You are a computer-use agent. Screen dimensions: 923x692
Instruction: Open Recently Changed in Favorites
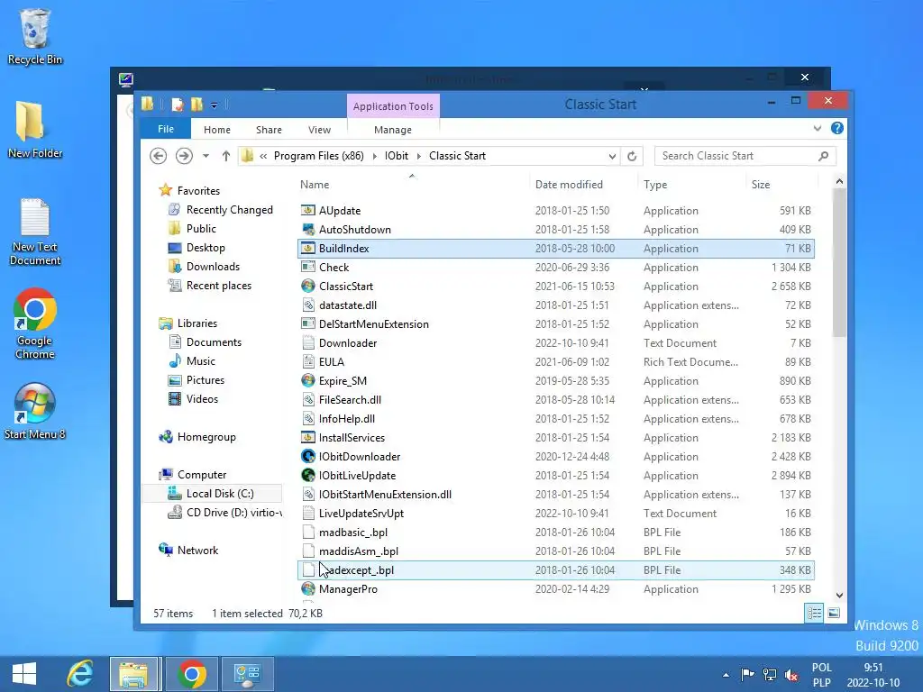point(229,209)
